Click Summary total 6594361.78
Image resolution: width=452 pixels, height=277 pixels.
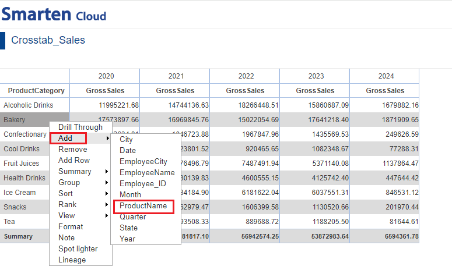coord(402,236)
